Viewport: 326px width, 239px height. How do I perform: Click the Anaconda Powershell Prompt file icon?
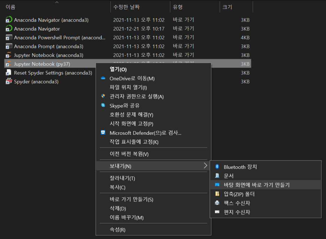pyautogui.click(x=9, y=37)
